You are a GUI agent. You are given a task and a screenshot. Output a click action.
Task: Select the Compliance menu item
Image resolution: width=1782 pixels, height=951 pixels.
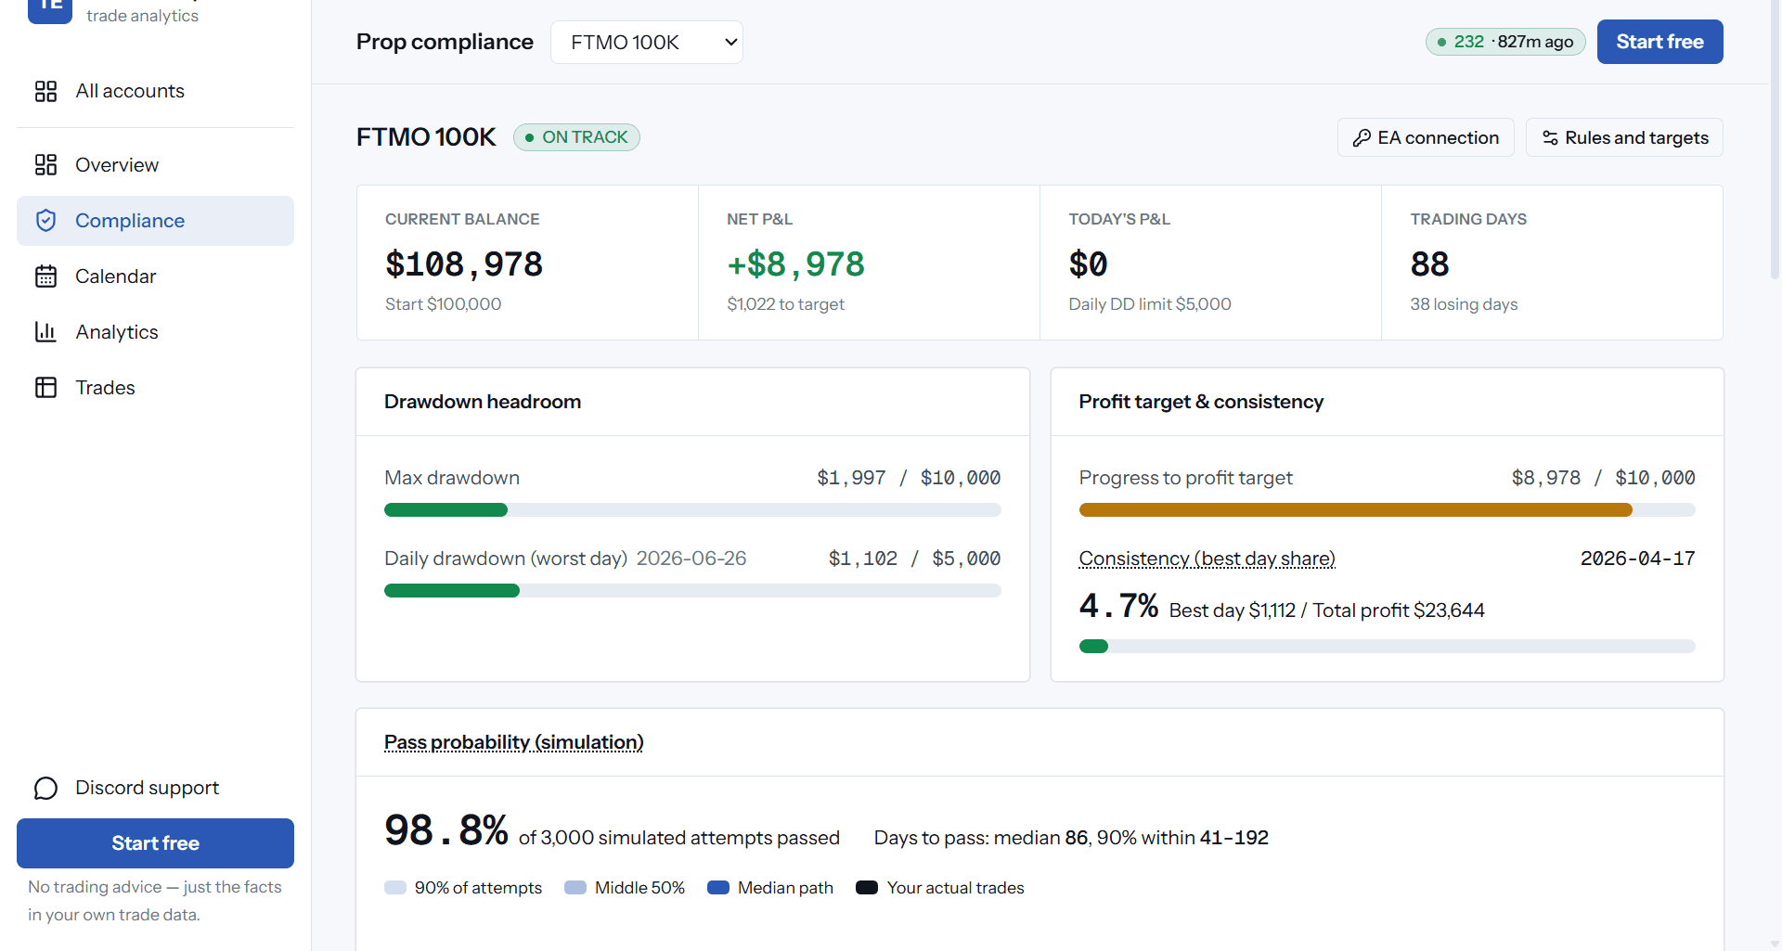pos(155,221)
